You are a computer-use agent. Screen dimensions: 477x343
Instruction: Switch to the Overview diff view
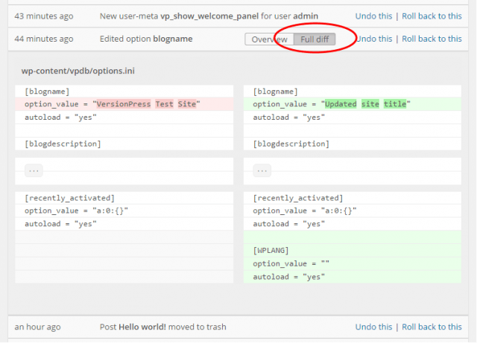269,39
